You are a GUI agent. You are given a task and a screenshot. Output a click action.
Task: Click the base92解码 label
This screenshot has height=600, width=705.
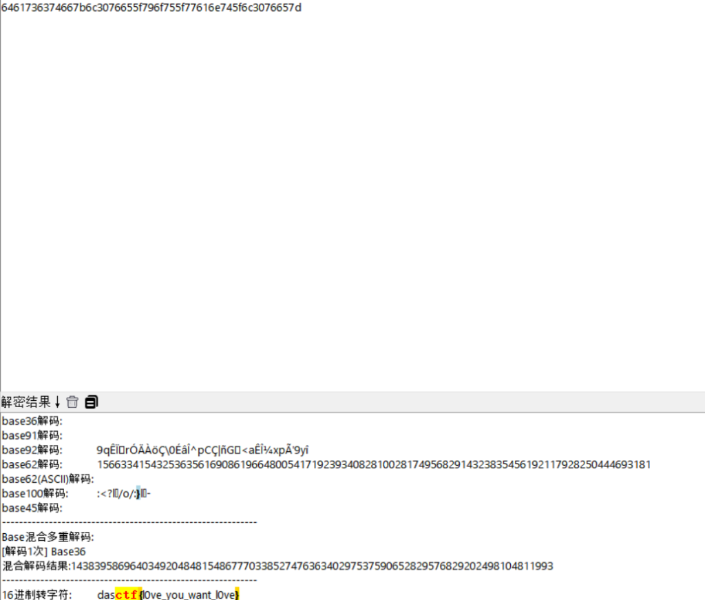click(x=32, y=450)
